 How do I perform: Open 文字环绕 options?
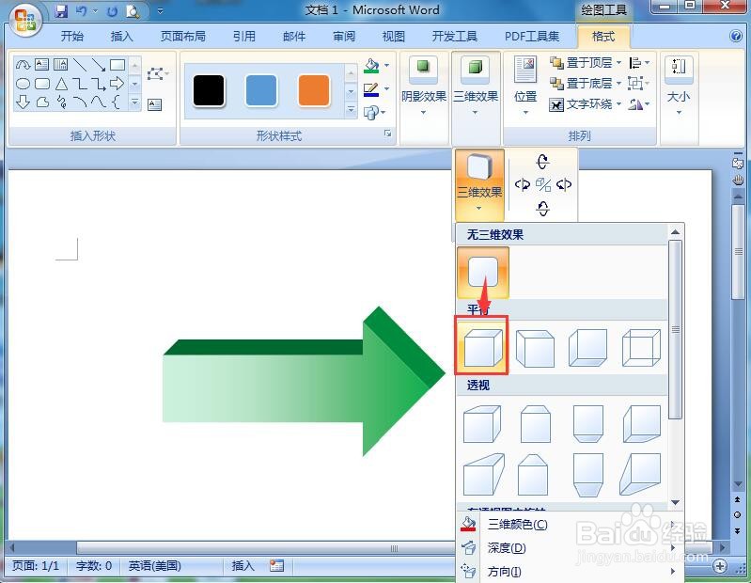pos(586,104)
